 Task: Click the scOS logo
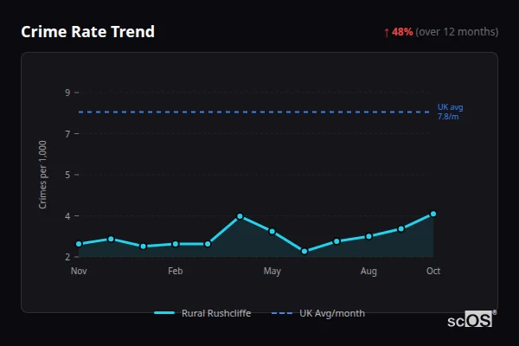[471, 319]
